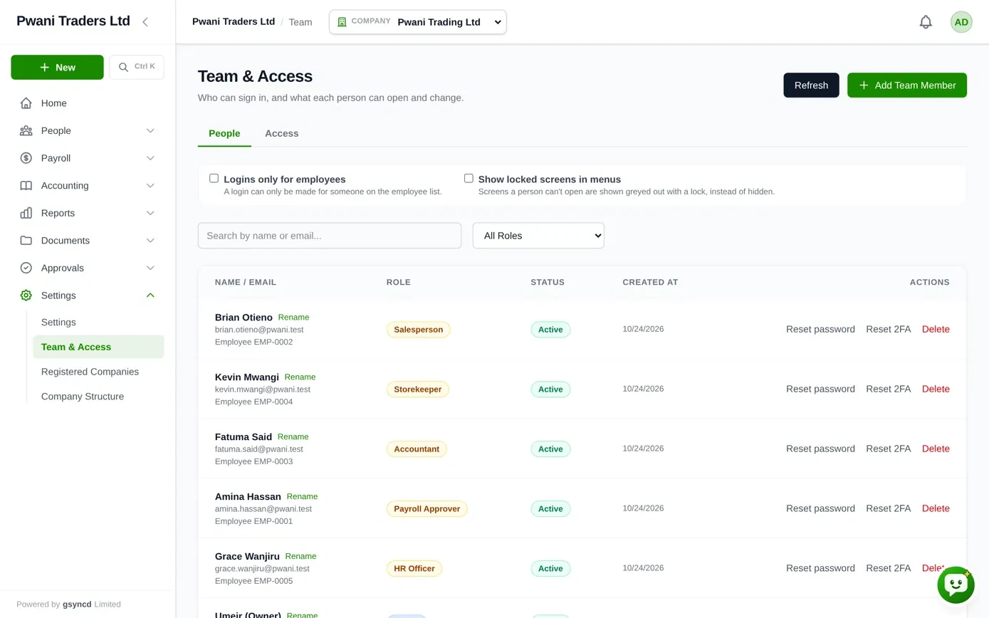
Task: Open the chatbot assistant bubble
Action: pos(956,585)
